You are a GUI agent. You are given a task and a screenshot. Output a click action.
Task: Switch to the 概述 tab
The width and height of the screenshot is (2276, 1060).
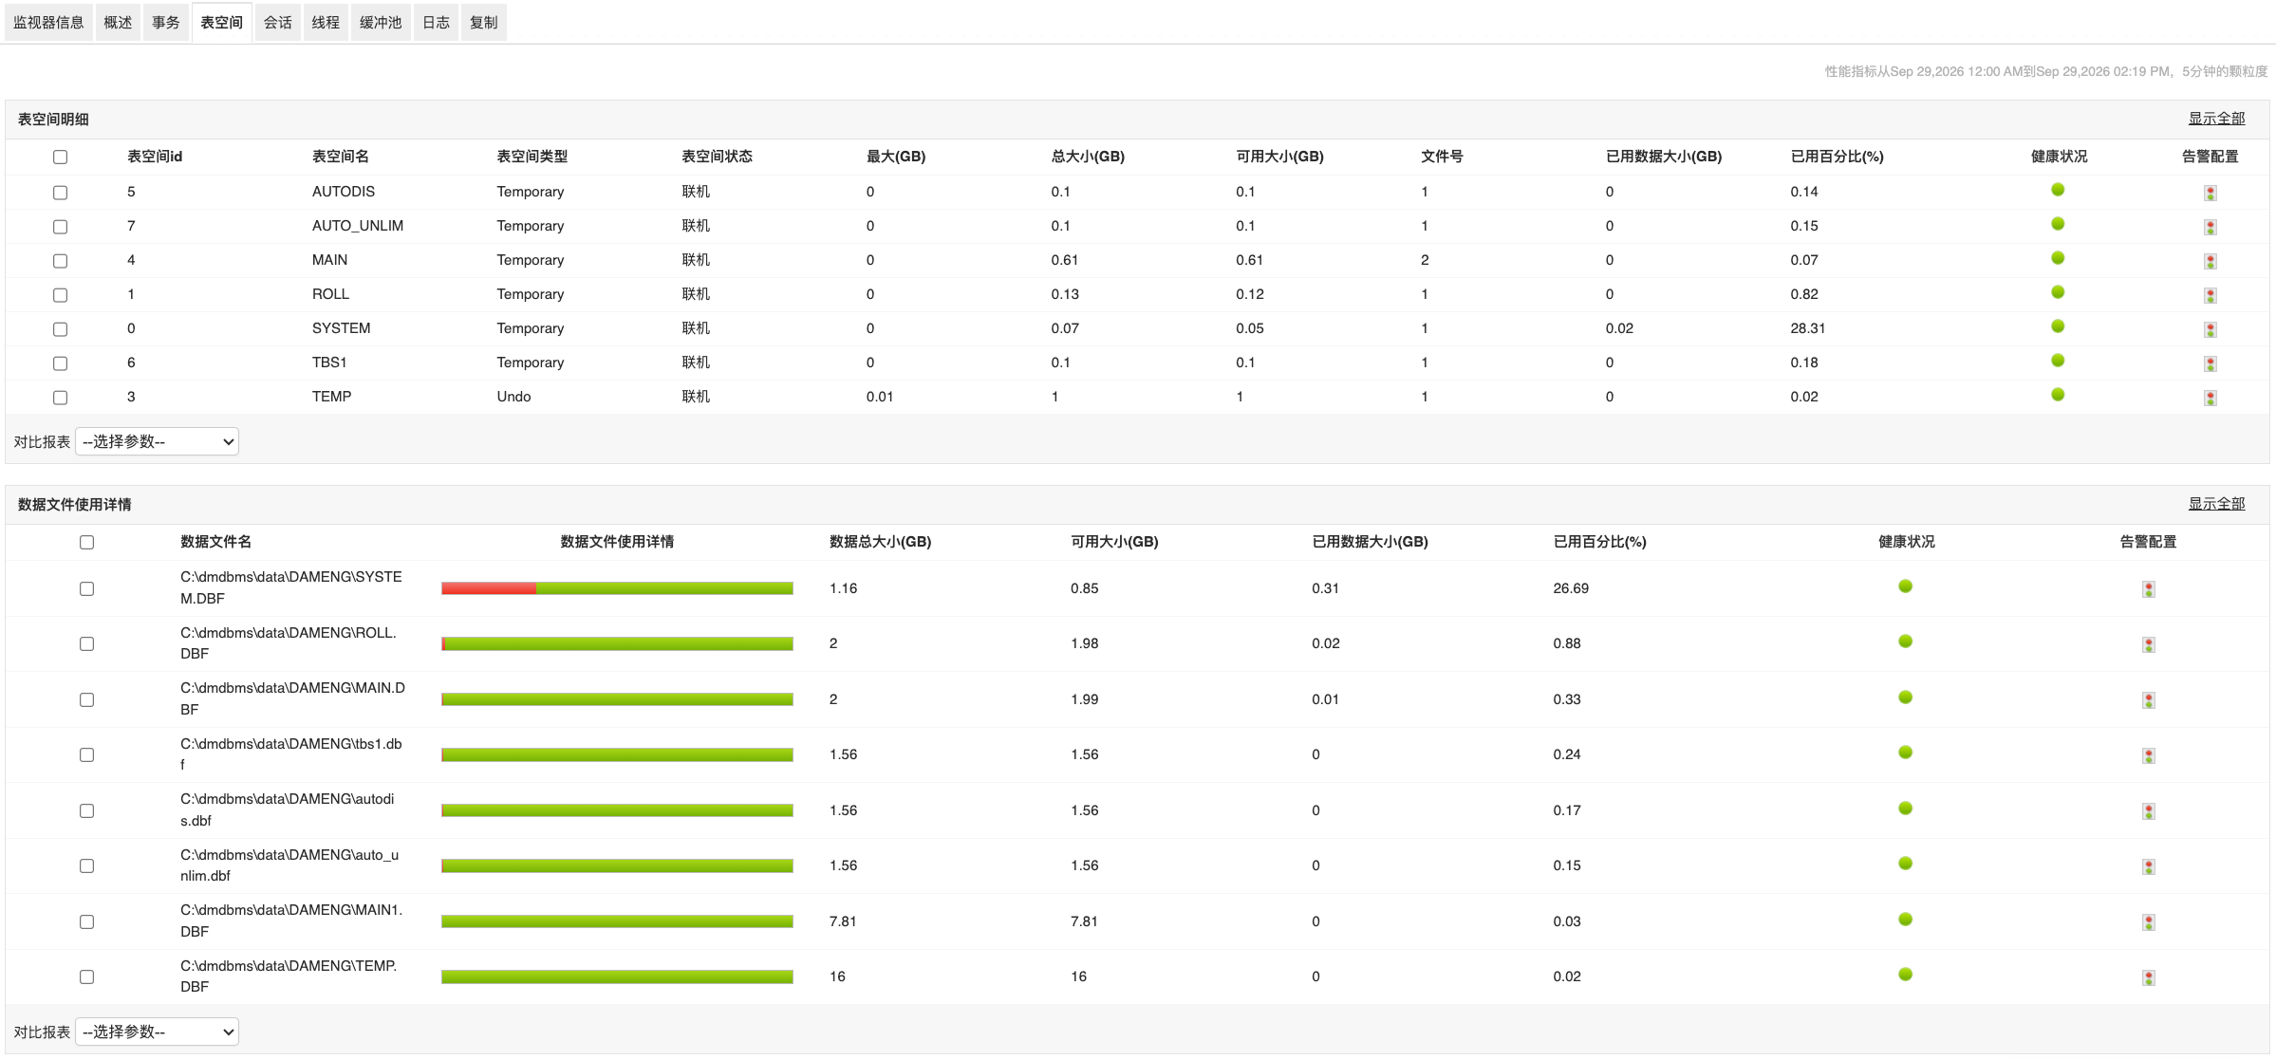coord(118,22)
